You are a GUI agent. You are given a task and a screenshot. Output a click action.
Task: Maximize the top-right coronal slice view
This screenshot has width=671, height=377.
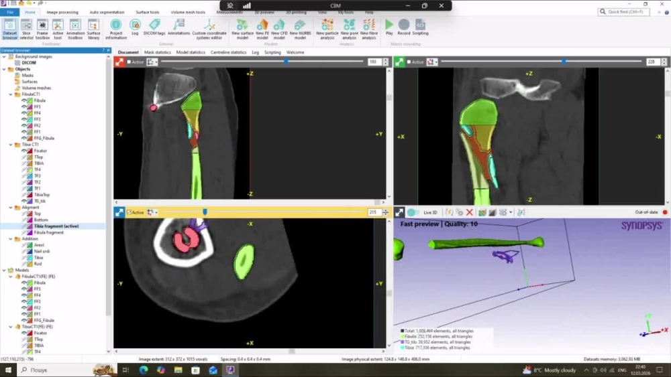coord(399,62)
